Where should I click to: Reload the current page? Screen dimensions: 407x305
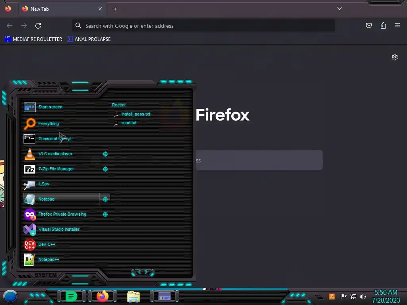[x=38, y=26]
